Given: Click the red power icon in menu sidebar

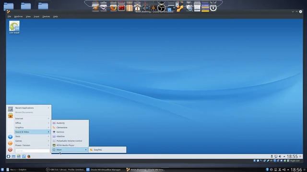Looking at the screenshot, I should pyautogui.click(x=11, y=150).
